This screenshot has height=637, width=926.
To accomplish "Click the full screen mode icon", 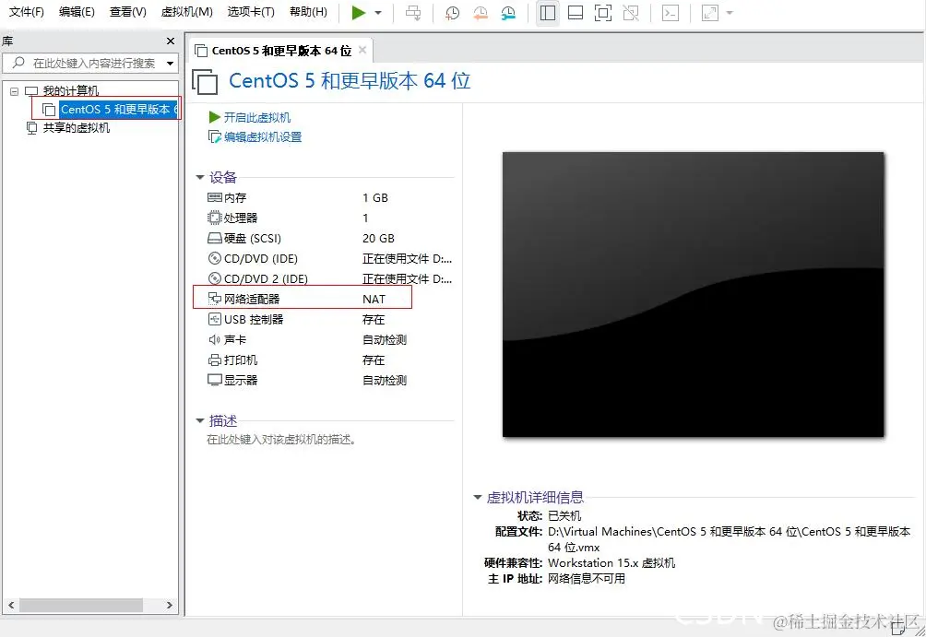I will [x=603, y=13].
